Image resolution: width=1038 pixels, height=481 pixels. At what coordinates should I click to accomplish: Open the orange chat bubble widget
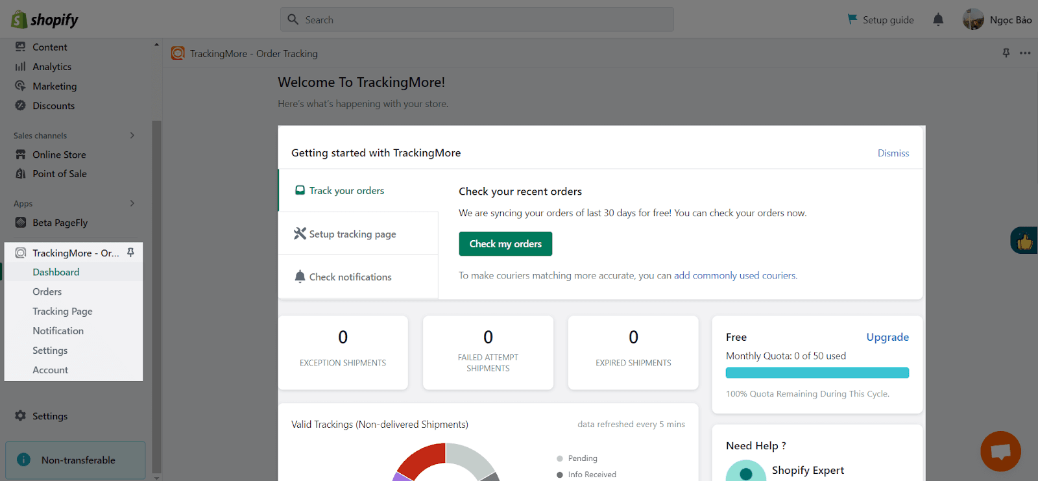(1001, 451)
